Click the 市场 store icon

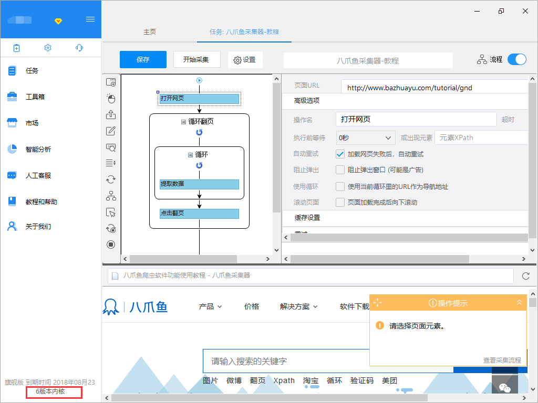coord(12,123)
